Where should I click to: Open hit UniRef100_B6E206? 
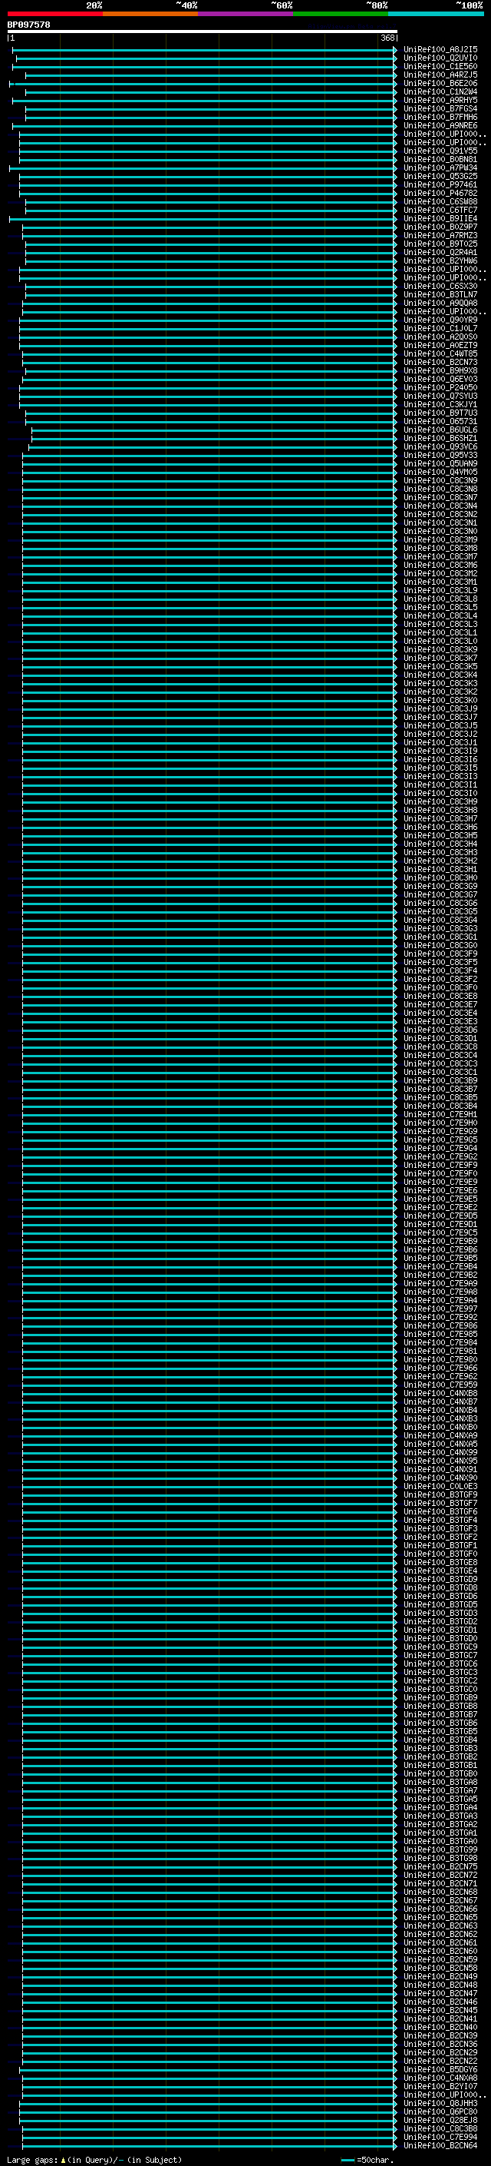pyautogui.click(x=440, y=83)
